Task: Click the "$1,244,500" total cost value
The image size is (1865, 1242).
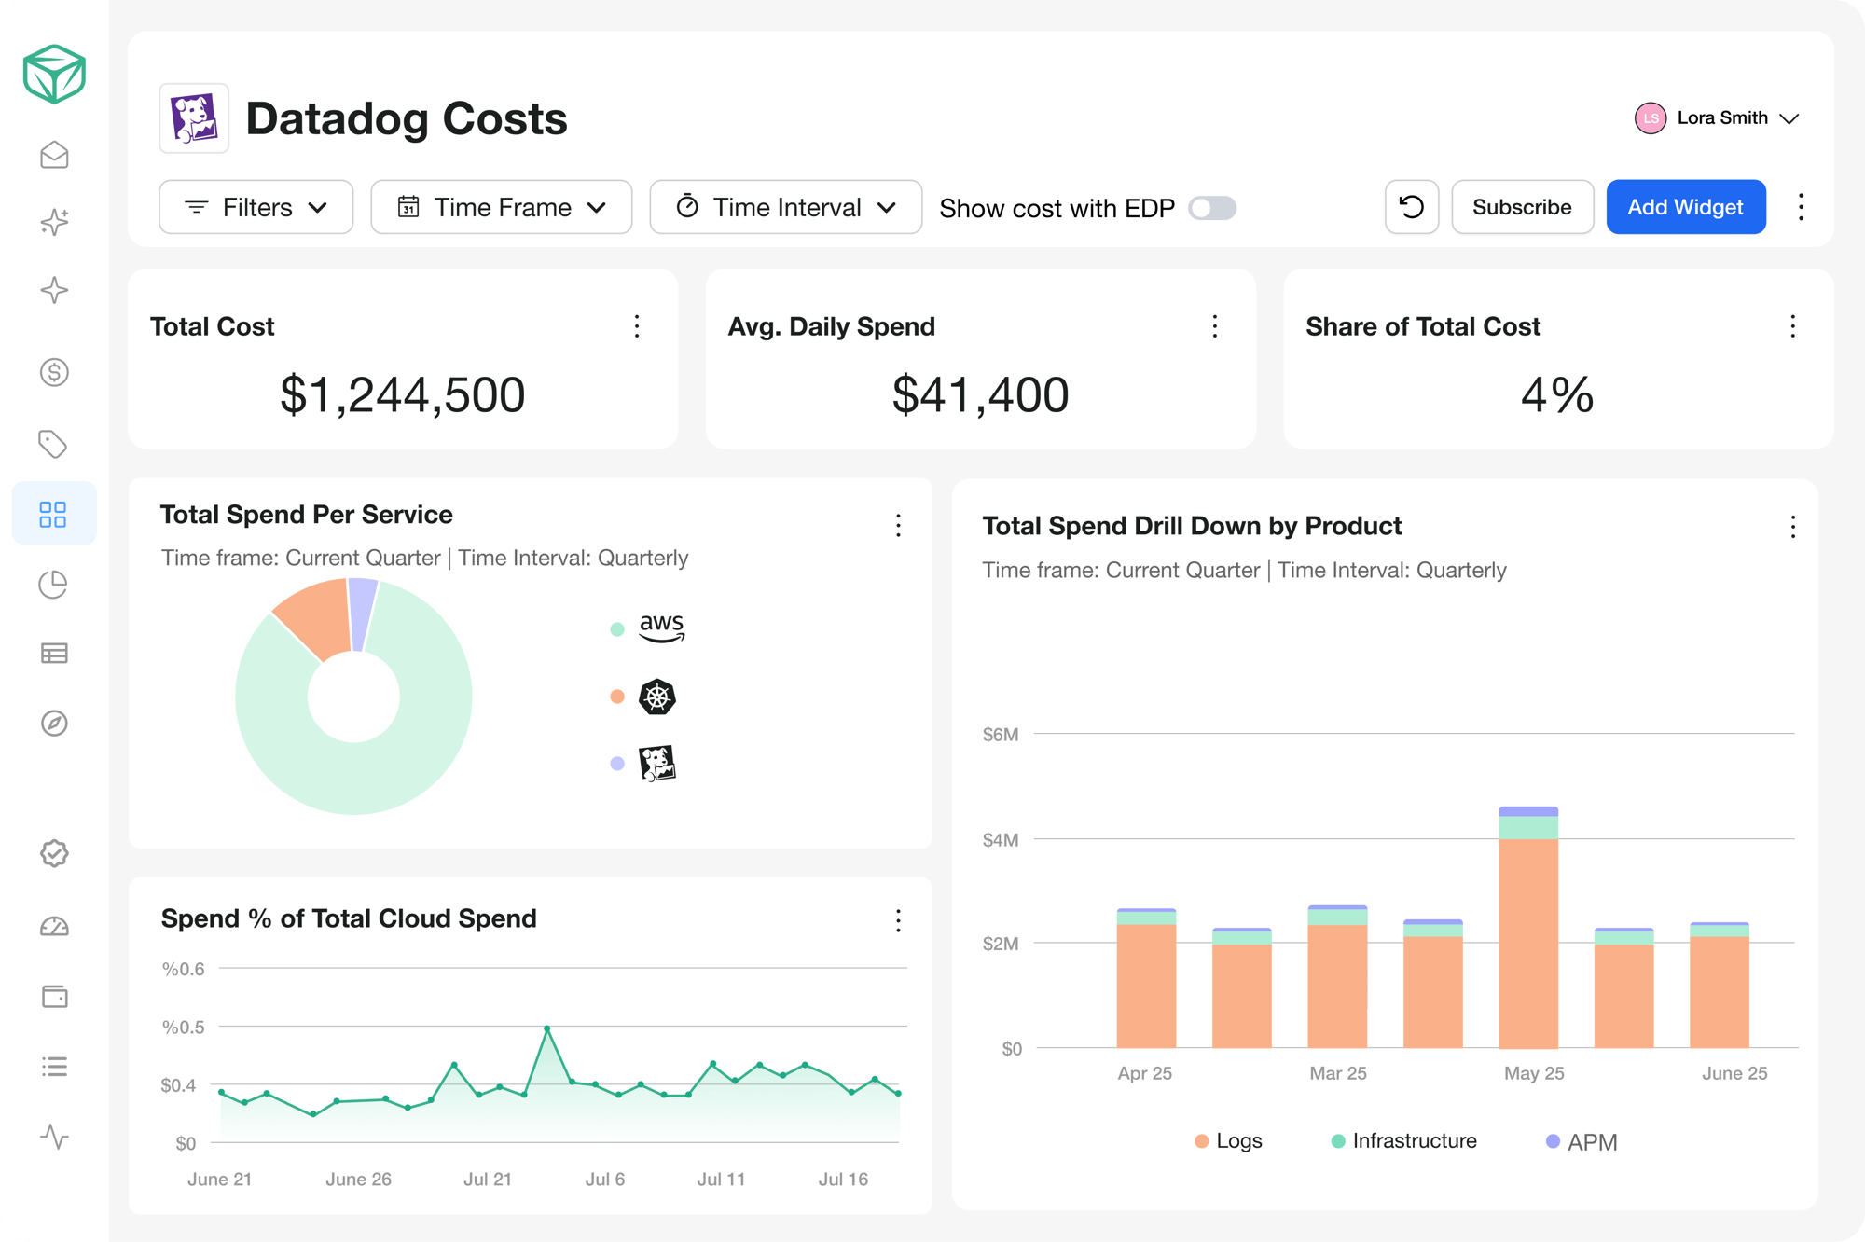Action: click(x=403, y=394)
